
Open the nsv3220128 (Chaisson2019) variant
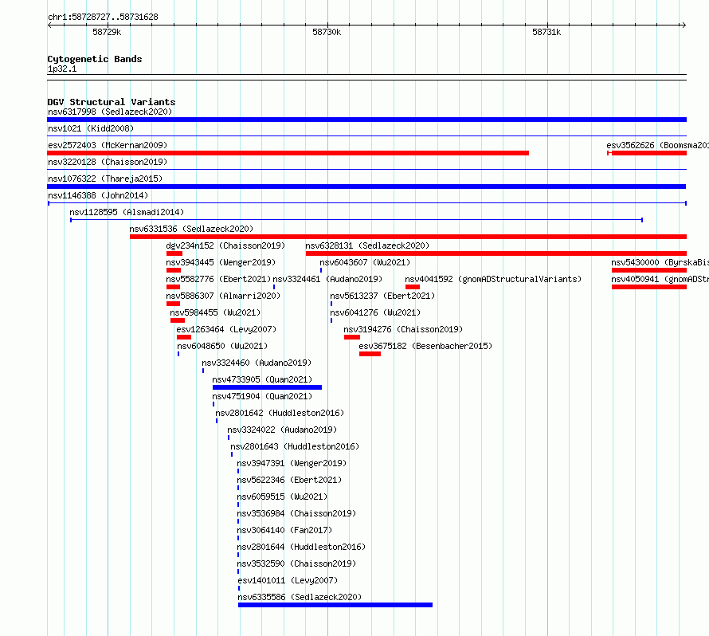coord(108,162)
